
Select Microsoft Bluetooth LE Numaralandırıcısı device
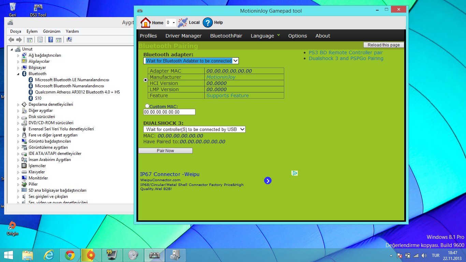click(72, 80)
